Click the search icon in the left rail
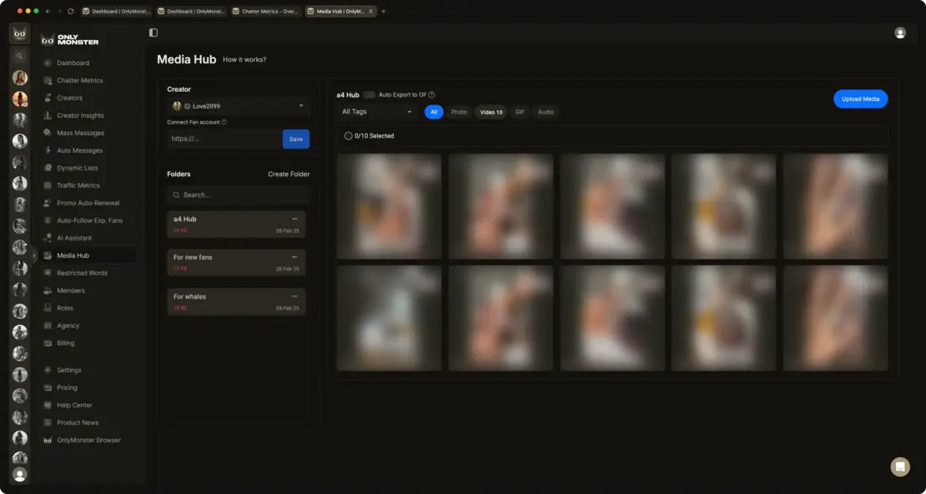This screenshot has width=926, height=494. (x=19, y=57)
